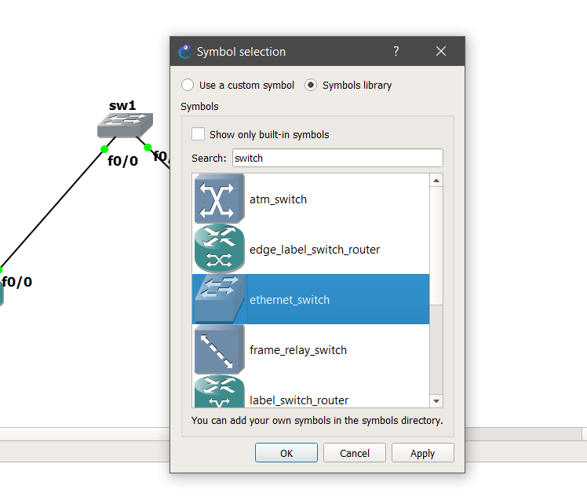The height and width of the screenshot is (504, 587).
Task: Select Use a custom symbol radio button
Action: (188, 85)
